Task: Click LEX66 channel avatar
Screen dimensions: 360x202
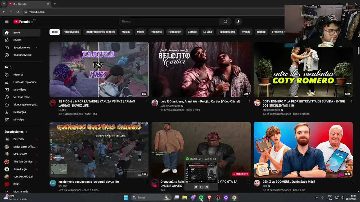Action: [53, 103]
